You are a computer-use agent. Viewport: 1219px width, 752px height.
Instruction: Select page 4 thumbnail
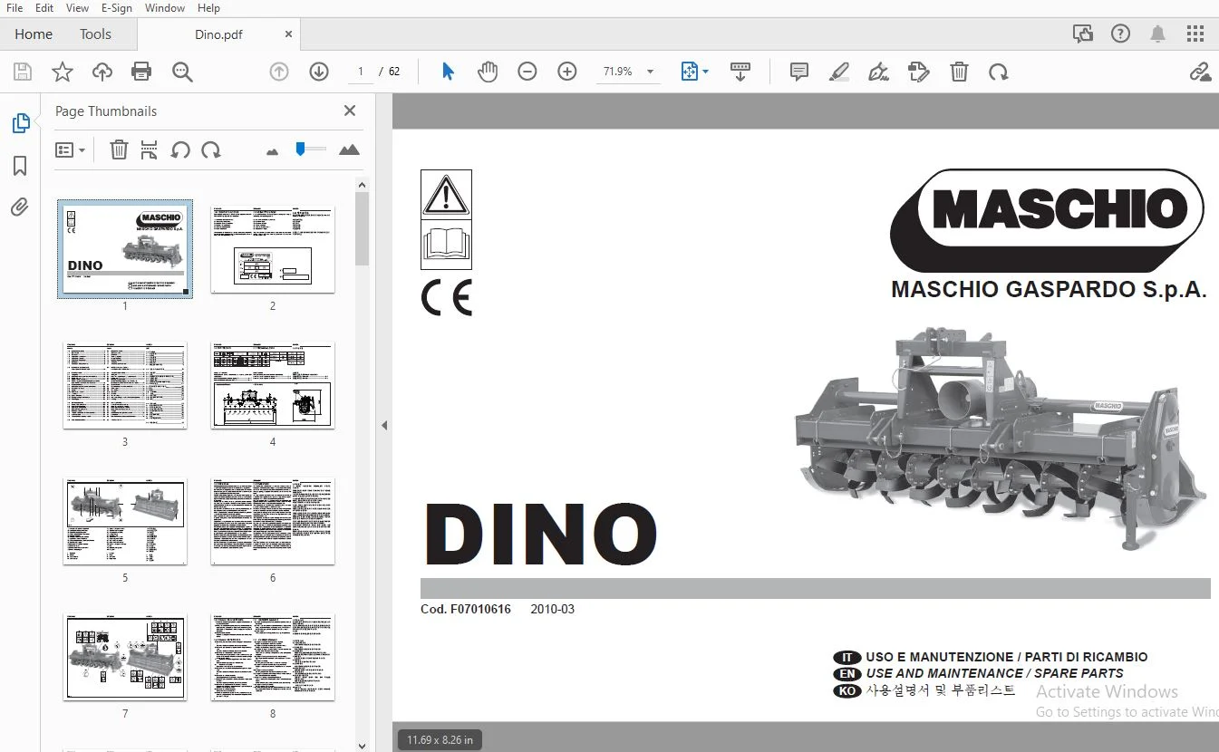[x=273, y=385]
